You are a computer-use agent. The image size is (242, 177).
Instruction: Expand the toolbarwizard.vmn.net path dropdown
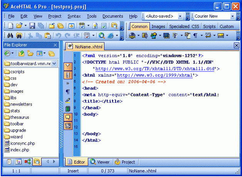pyautogui.click(x=54, y=63)
